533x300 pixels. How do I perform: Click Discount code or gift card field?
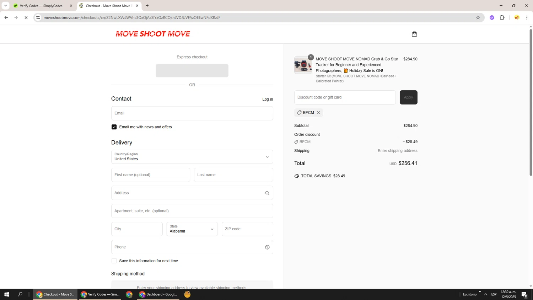click(x=345, y=97)
